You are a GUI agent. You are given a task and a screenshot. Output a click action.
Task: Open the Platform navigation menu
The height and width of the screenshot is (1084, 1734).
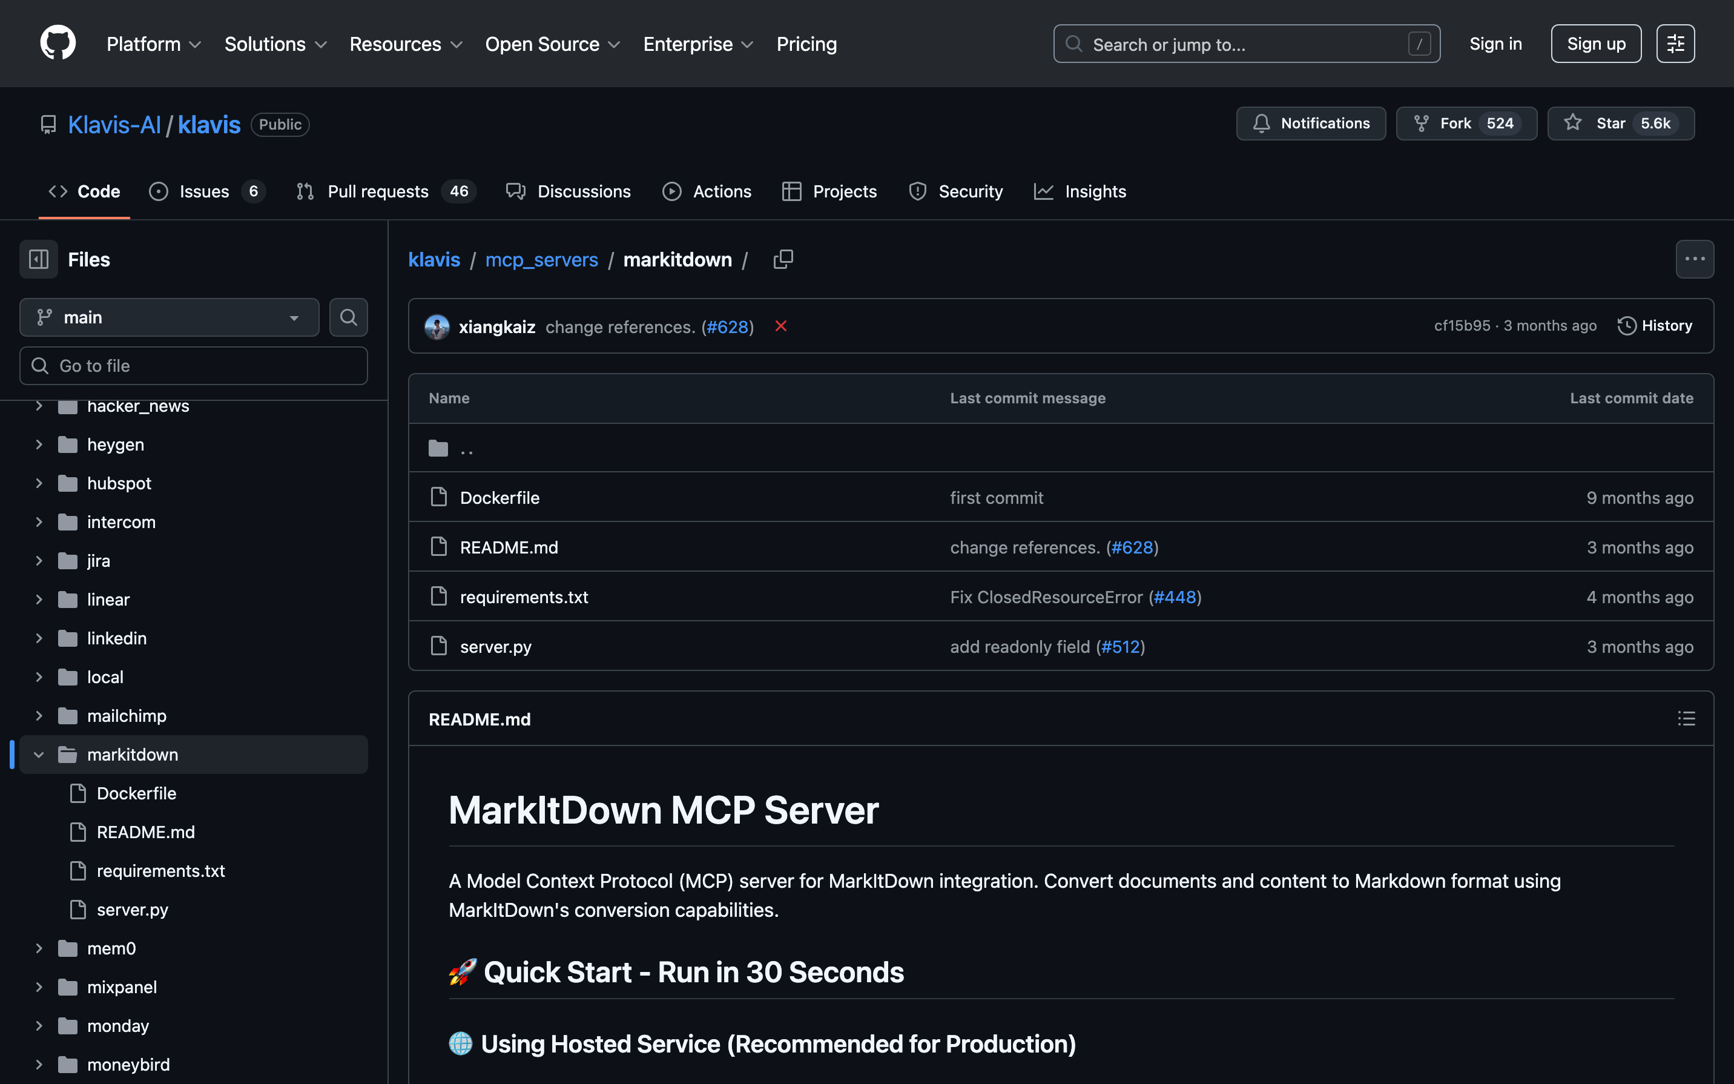153,44
